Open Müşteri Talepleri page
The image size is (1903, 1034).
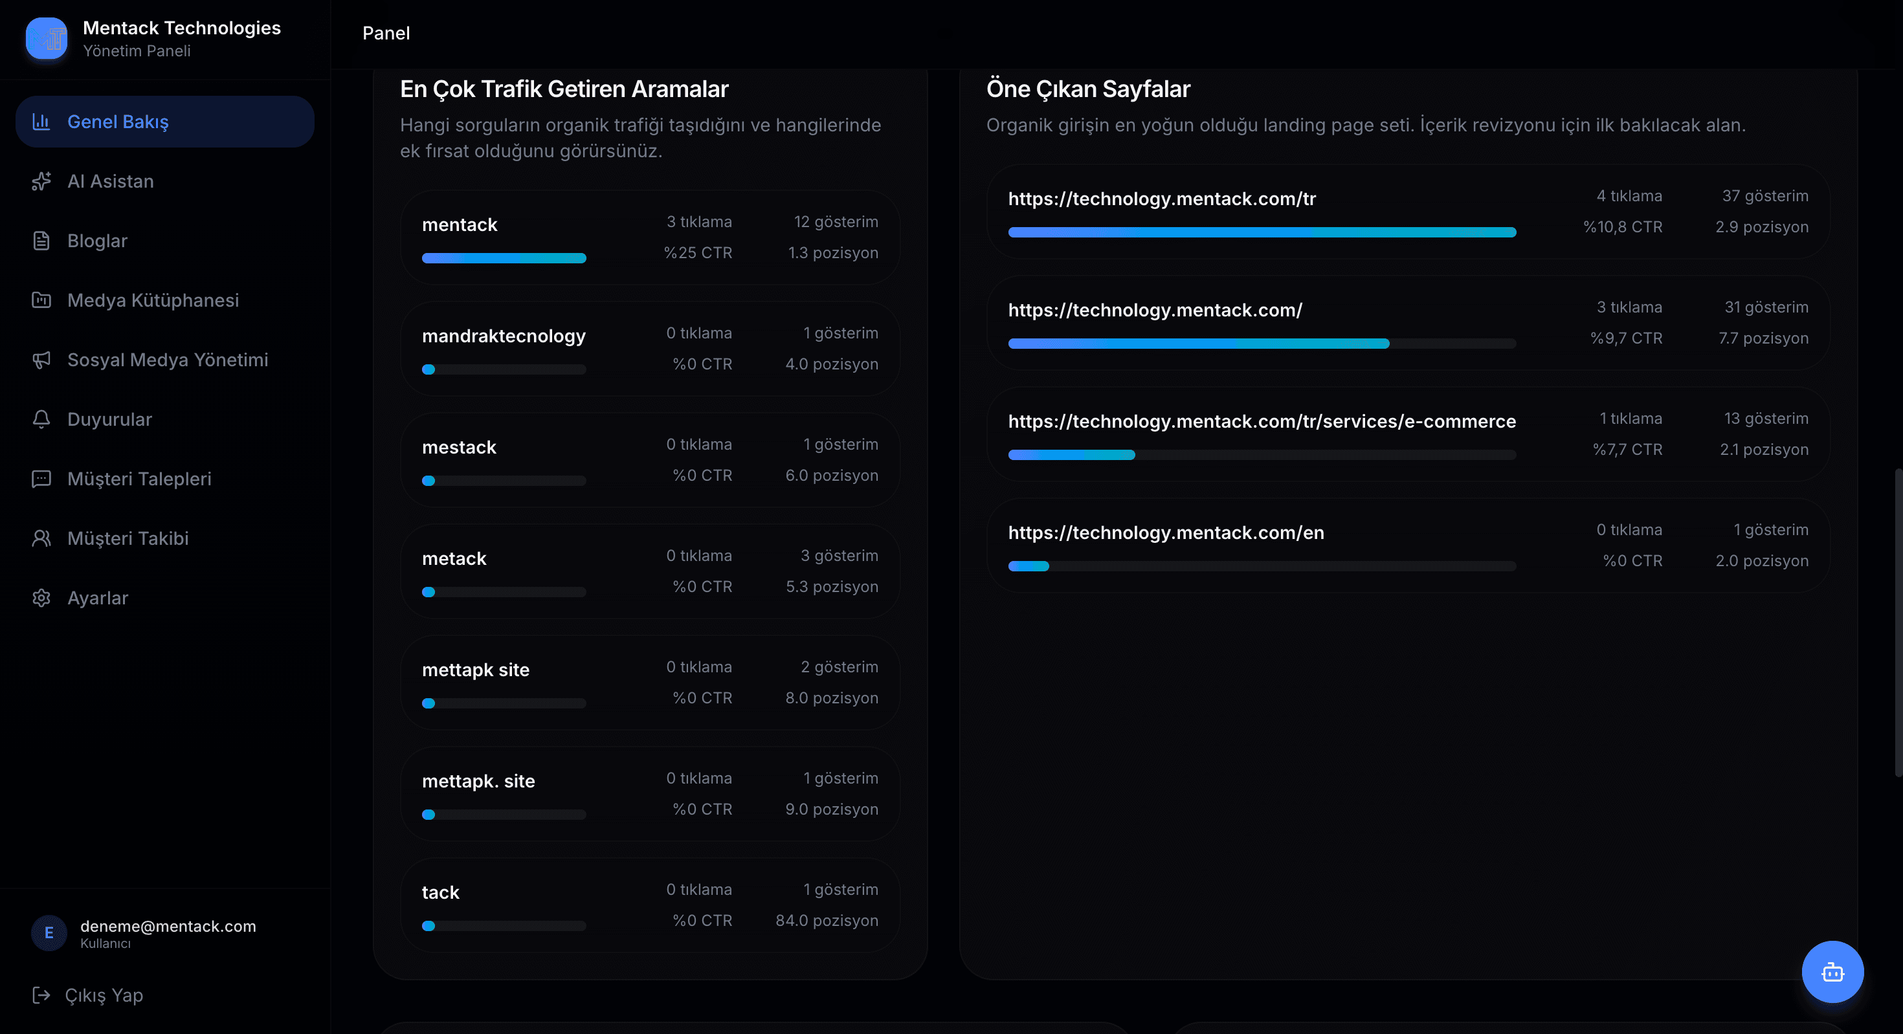click(x=165, y=479)
